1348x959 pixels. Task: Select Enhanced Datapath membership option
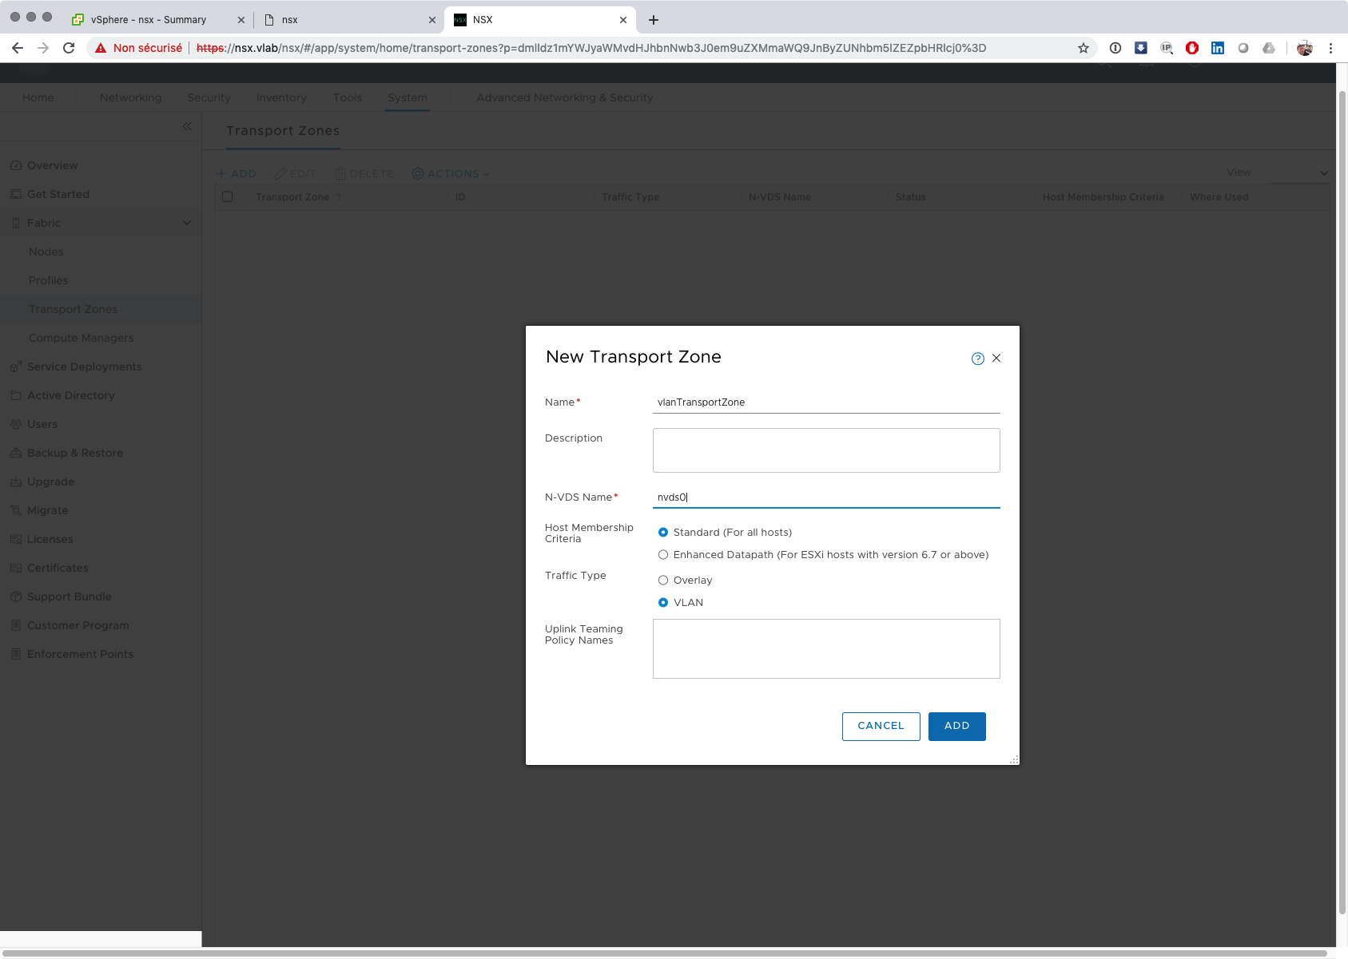(x=663, y=555)
